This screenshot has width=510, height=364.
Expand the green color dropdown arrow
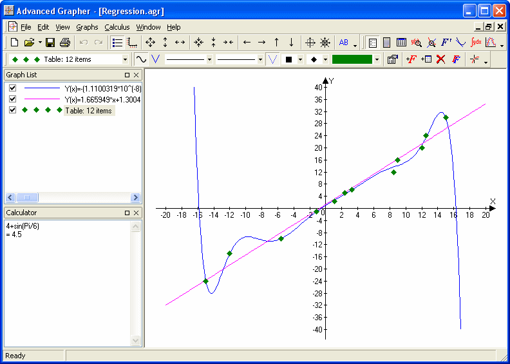click(x=377, y=59)
